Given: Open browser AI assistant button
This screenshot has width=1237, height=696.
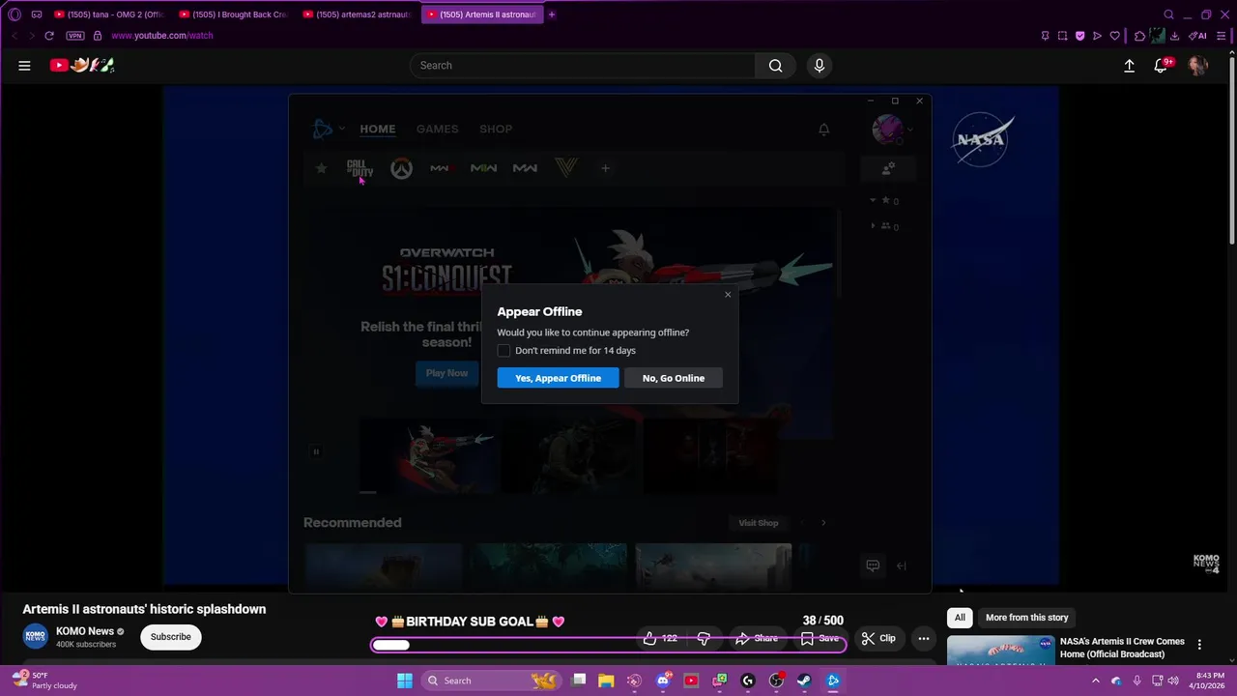Looking at the screenshot, I should (x=1198, y=36).
